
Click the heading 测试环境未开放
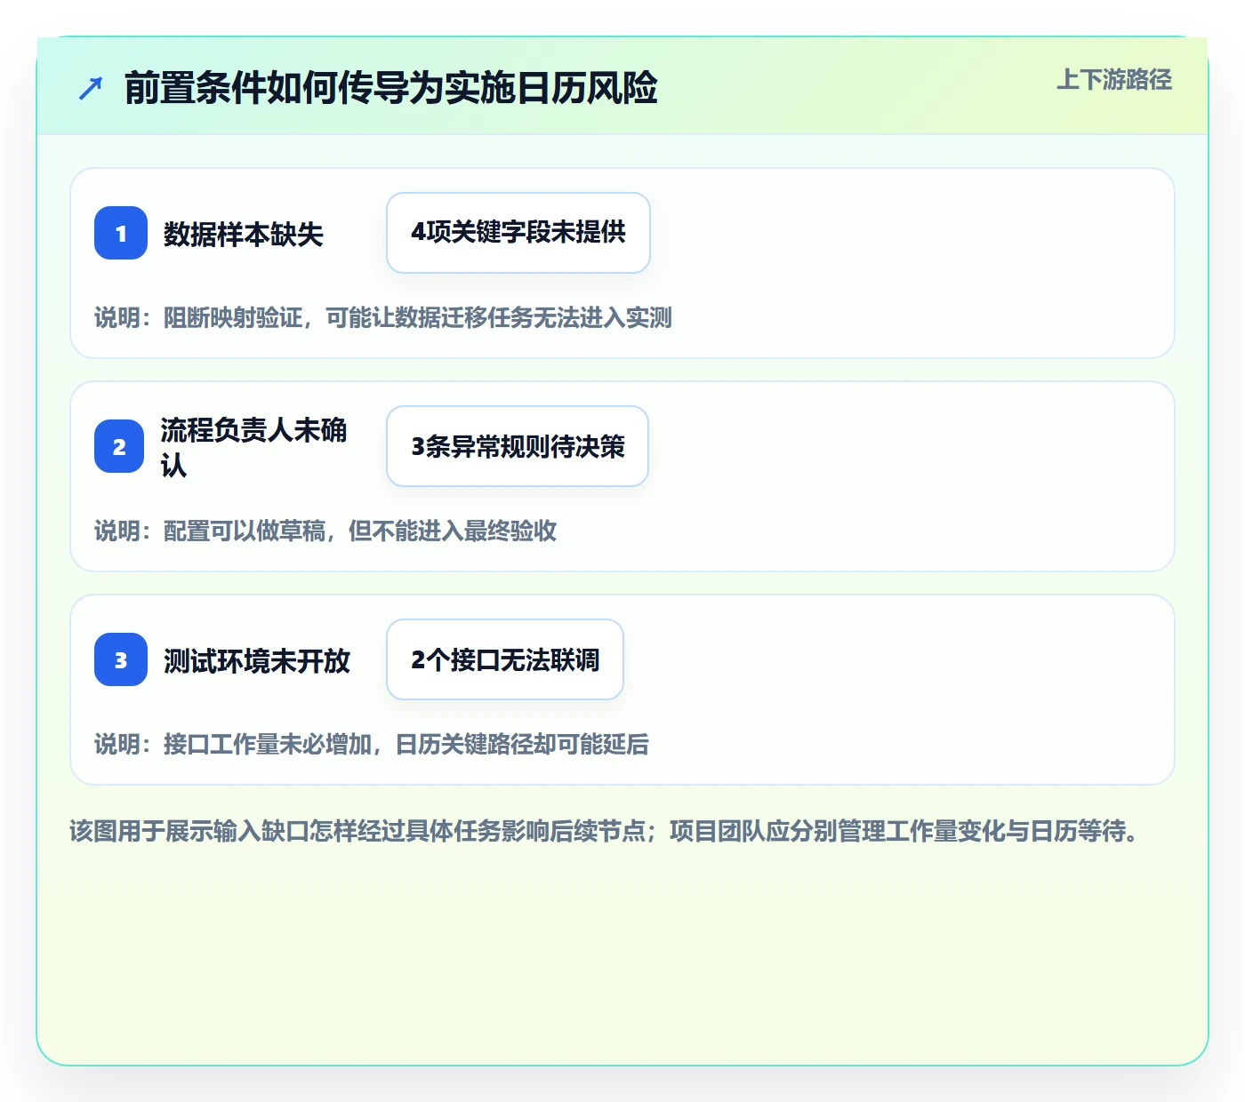[256, 660]
